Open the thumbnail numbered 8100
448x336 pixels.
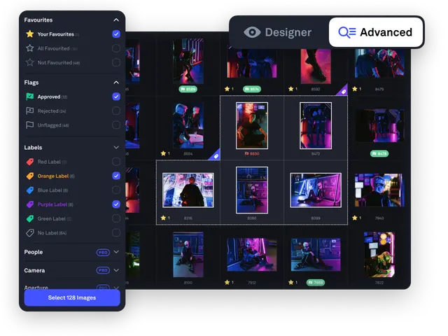(x=188, y=254)
